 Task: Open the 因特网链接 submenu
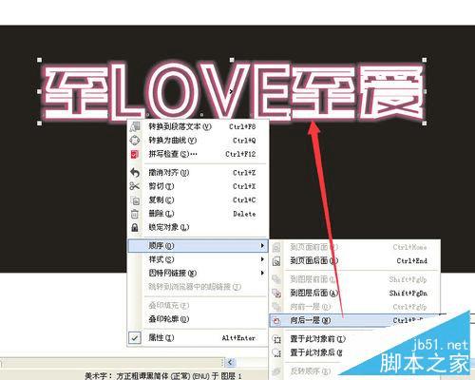pos(199,273)
